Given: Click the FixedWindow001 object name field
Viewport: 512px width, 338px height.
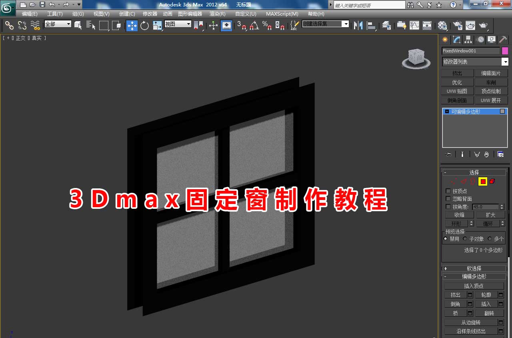Looking at the screenshot, I should [x=471, y=51].
